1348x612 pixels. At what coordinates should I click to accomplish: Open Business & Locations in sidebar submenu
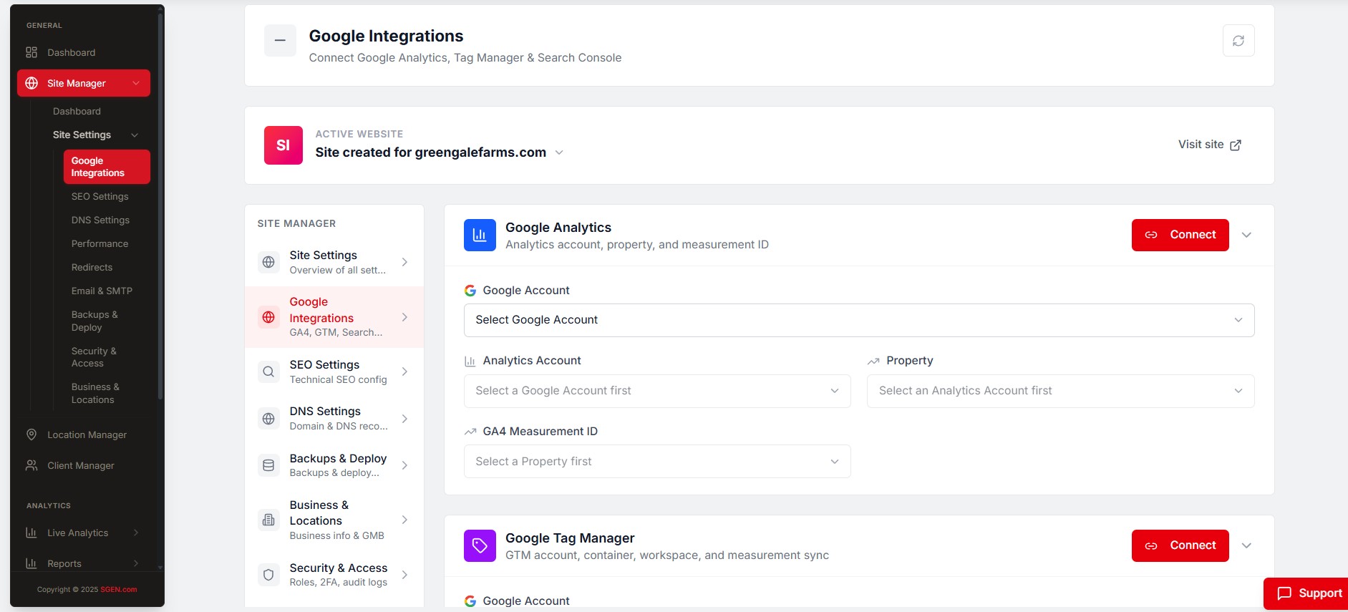tap(95, 393)
